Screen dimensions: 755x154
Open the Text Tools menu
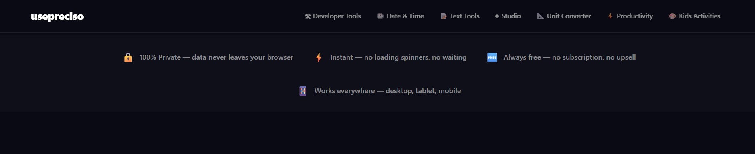click(460, 16)
